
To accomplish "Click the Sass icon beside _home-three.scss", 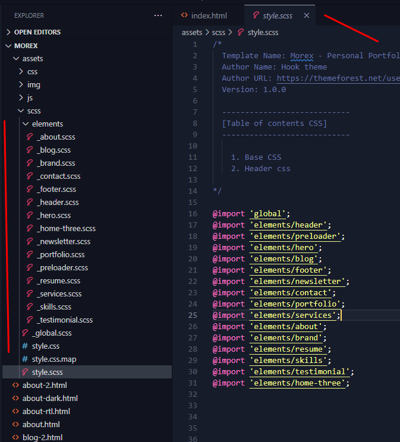I will [x=30, y=228].
